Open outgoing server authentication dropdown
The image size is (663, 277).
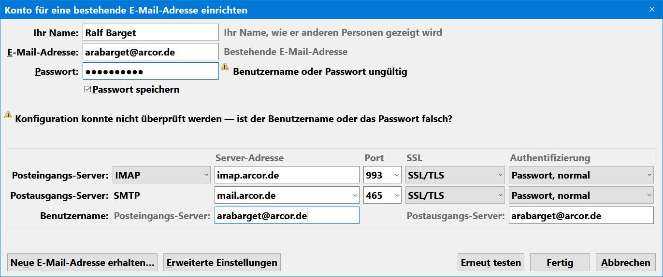(x=581, y=195)
